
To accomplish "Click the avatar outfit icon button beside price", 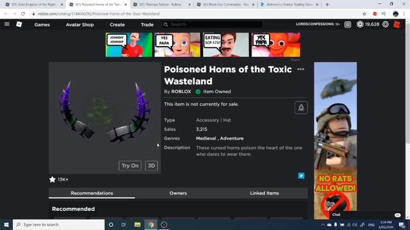I will [x=301, y=107].
